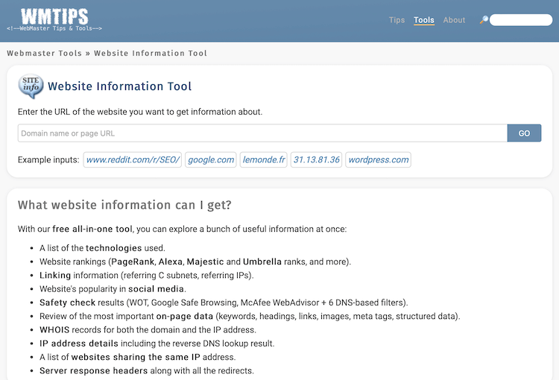Select the google.com example input
Viewport: 559px width, 380px height.
tap(211, 159)
